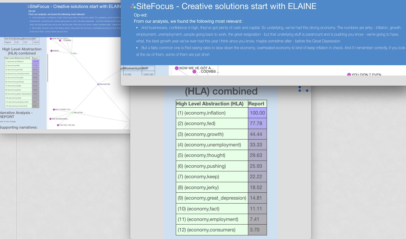
Task: Follow the 'back to top of page' link in the left window
Action: (x=8, y=121)
